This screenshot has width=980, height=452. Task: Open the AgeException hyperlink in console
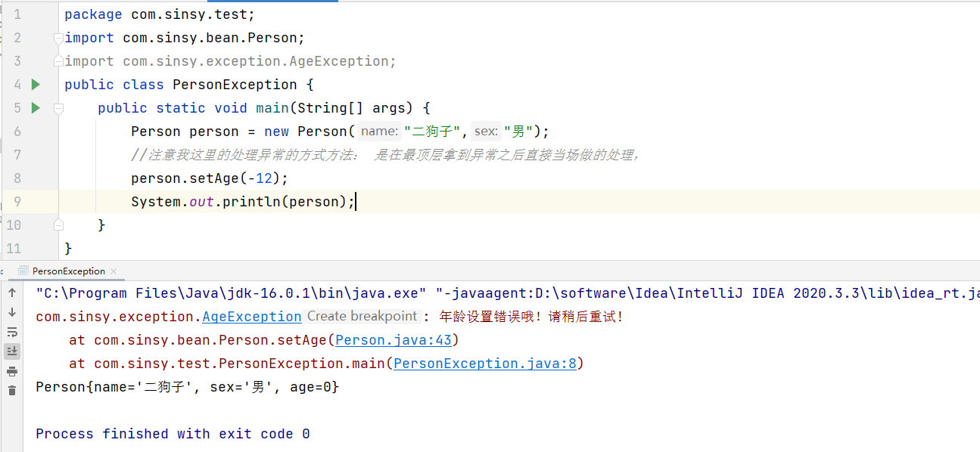(251, 316)
